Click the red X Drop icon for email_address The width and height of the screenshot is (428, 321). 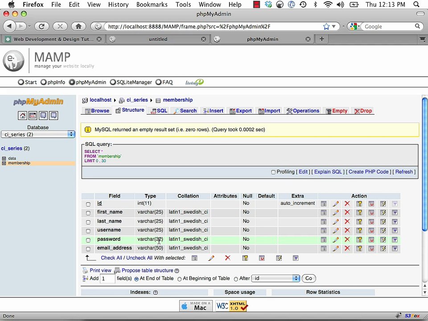[347, 249]
